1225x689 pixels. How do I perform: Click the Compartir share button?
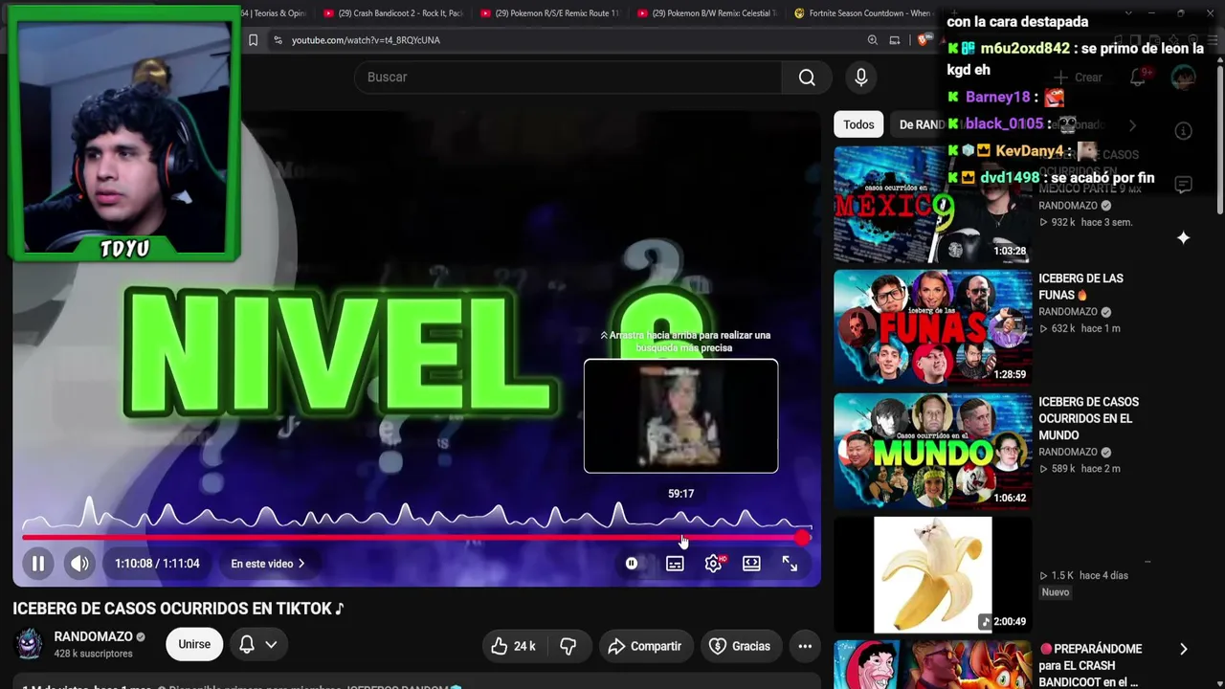(645, 646)
